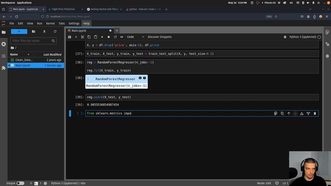Screen dimensions: 331x186
Task: Copy the selected cell in notebook toolbar
Action: [x=89, y=37]
